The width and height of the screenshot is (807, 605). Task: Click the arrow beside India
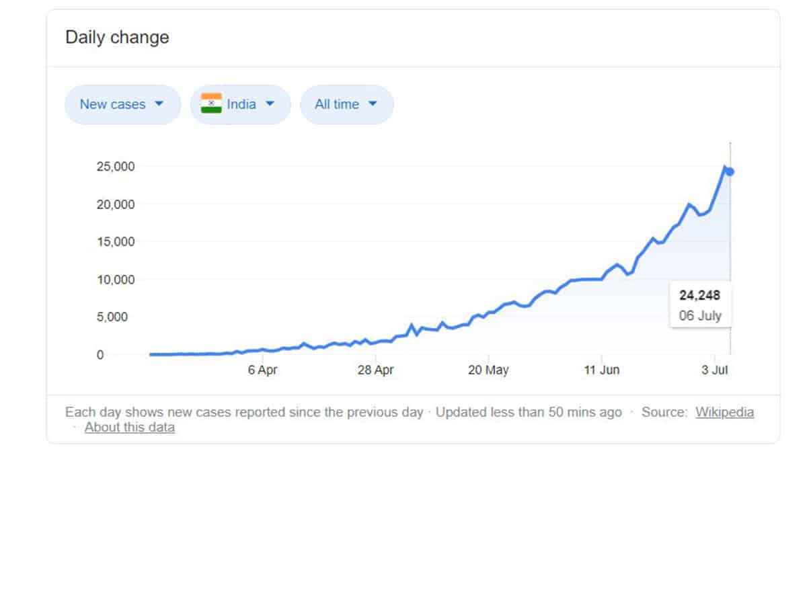pyautogui.click(x=270, y=104)
